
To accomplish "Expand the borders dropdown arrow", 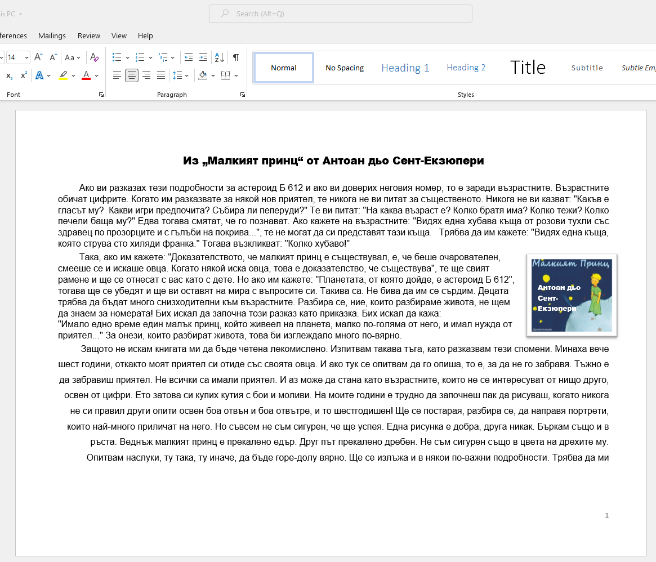I will (x=236, y=76).
